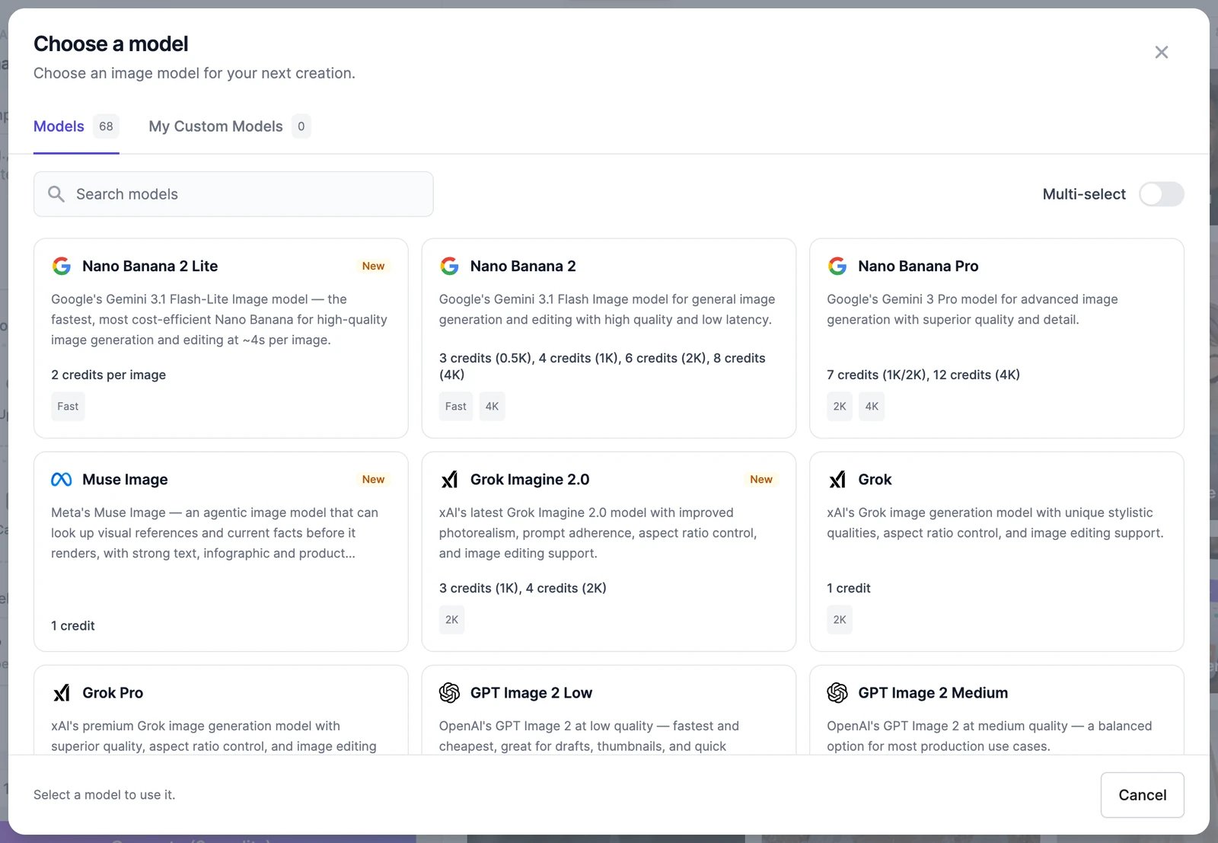Click the 'Select a model to use it.' hint
Image resolution: width=1218 pixels, height=843 pixels.
(x=104, y=795)
